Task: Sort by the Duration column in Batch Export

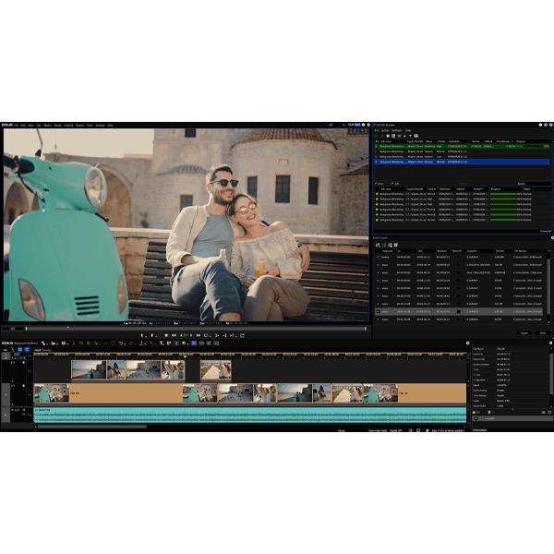Action: click(x=442, y=251)
